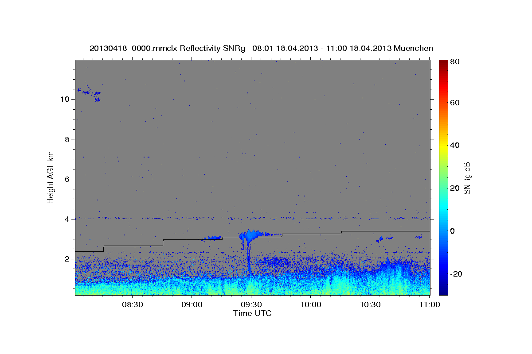This screenshot has height=354, width=532.
Task: Click the blue cloud echo near 09:30
Action: (x=251, y=236)
